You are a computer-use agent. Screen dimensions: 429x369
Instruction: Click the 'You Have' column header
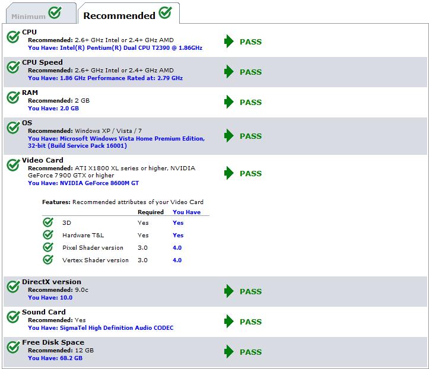pos(186,212)
